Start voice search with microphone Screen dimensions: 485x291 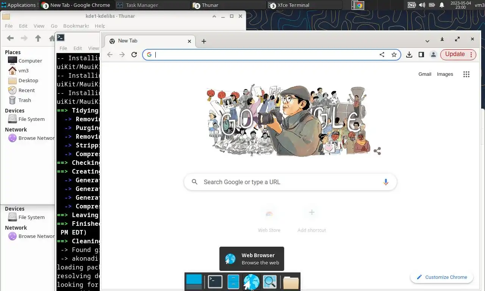(386, 182)
